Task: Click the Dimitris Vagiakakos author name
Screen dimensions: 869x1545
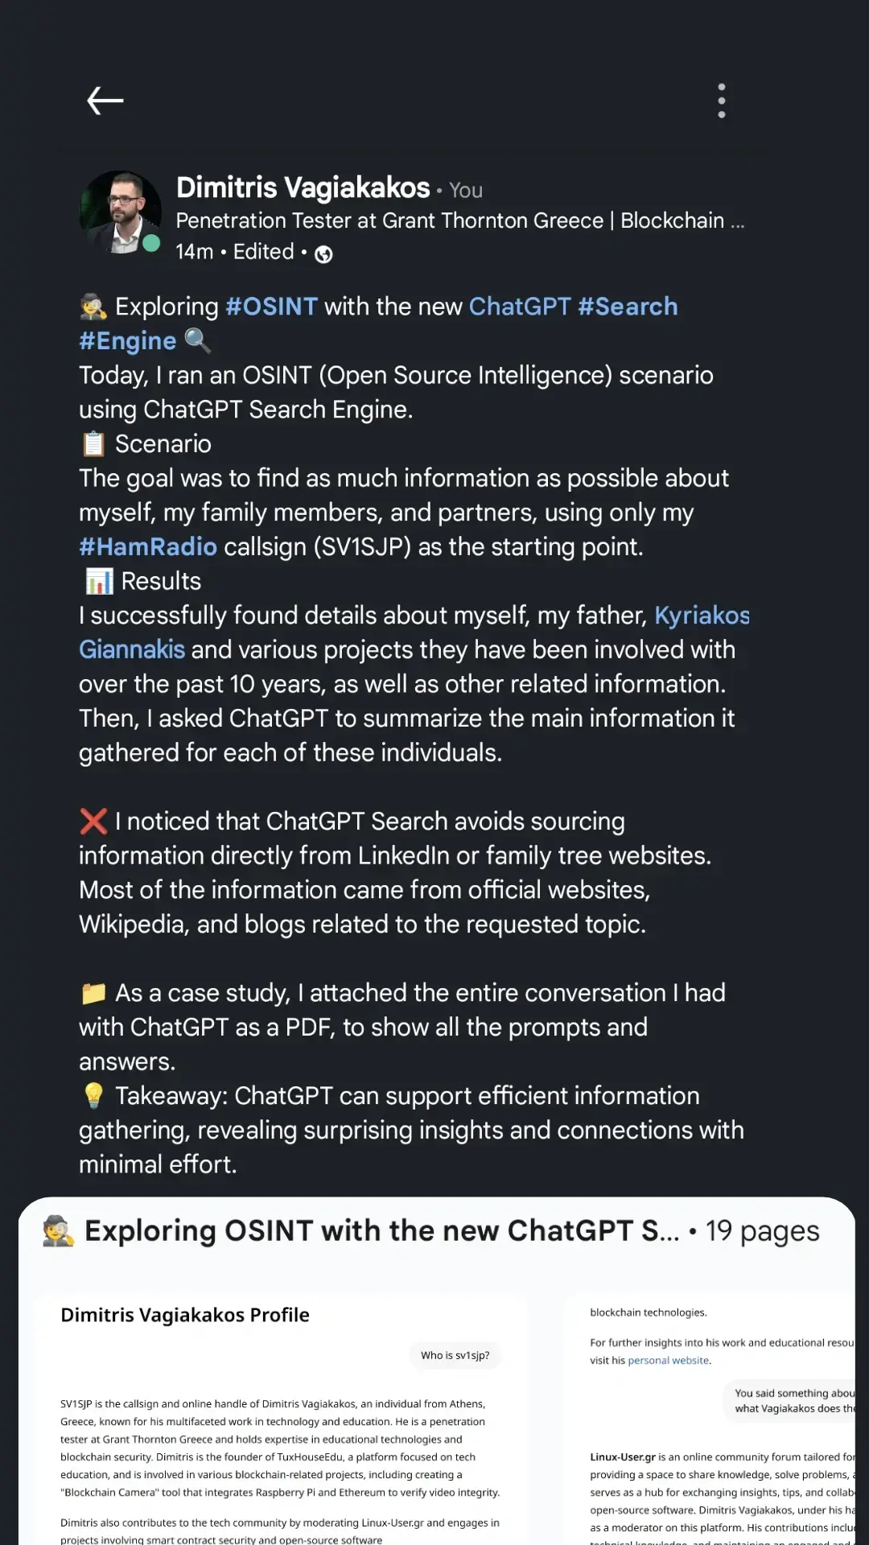Action: tap(303, 187)
